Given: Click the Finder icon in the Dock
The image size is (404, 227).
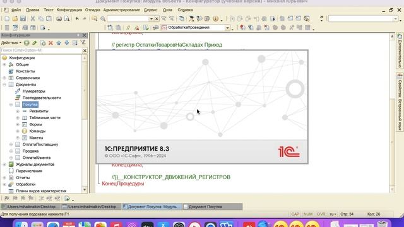Looking at the screenshot, I should point(21,224).
